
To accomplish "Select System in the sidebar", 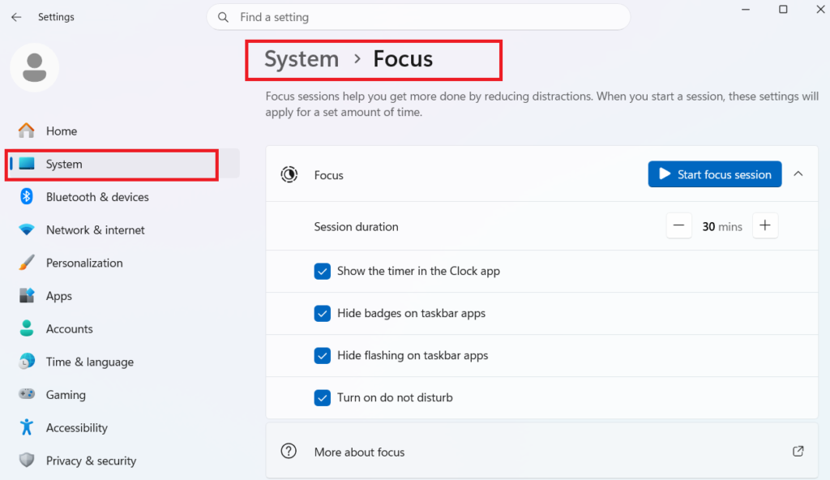I will click(122, 164).
